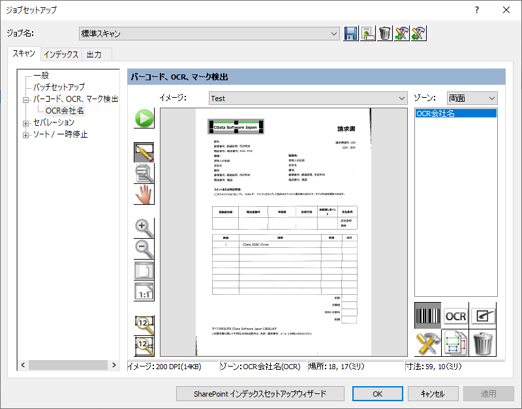Image resolution: width=522 pixels, height=409 pixels.
Task: Switch to the スキャン tab
Action: [23, 53]
